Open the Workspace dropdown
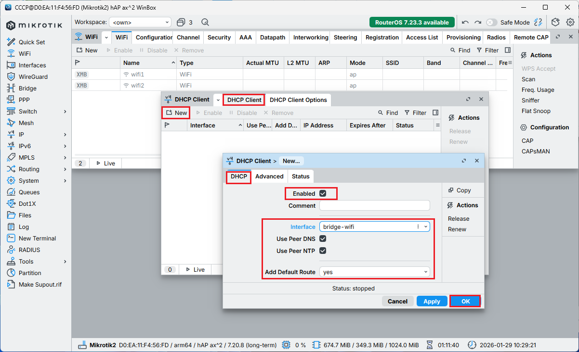Screen dimensions: 579x352 tap(140, 22)
